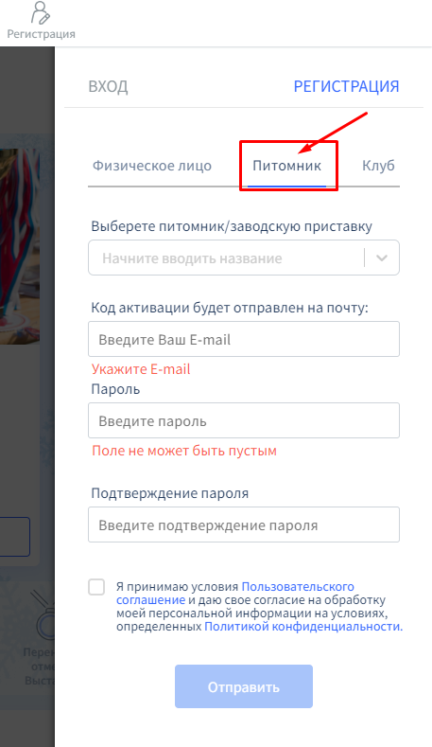The image size is (432, 747).
Task: Click the Подтверждение пароля label
Action: tap(170, 493)
